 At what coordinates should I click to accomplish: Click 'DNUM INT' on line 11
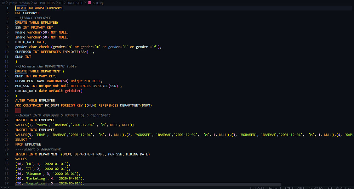(x=23, y=57)
